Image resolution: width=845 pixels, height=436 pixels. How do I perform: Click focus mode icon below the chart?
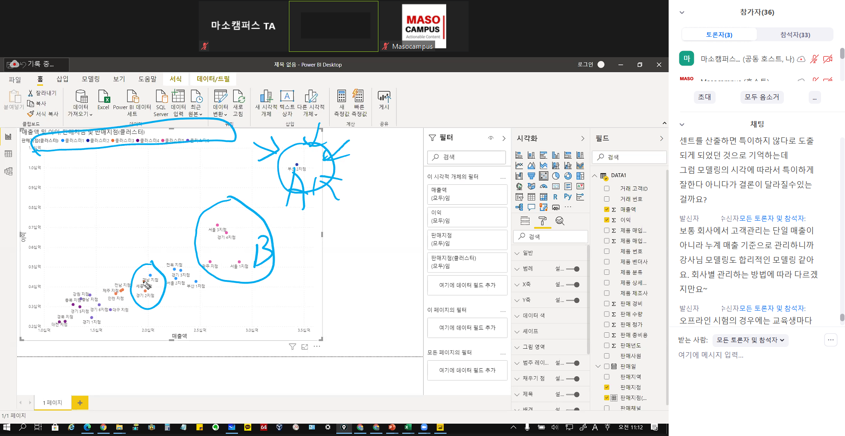tap(304, 347)
